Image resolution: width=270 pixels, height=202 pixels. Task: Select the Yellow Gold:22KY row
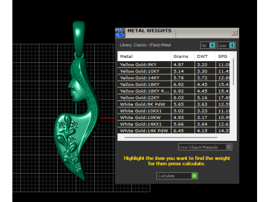174,98
